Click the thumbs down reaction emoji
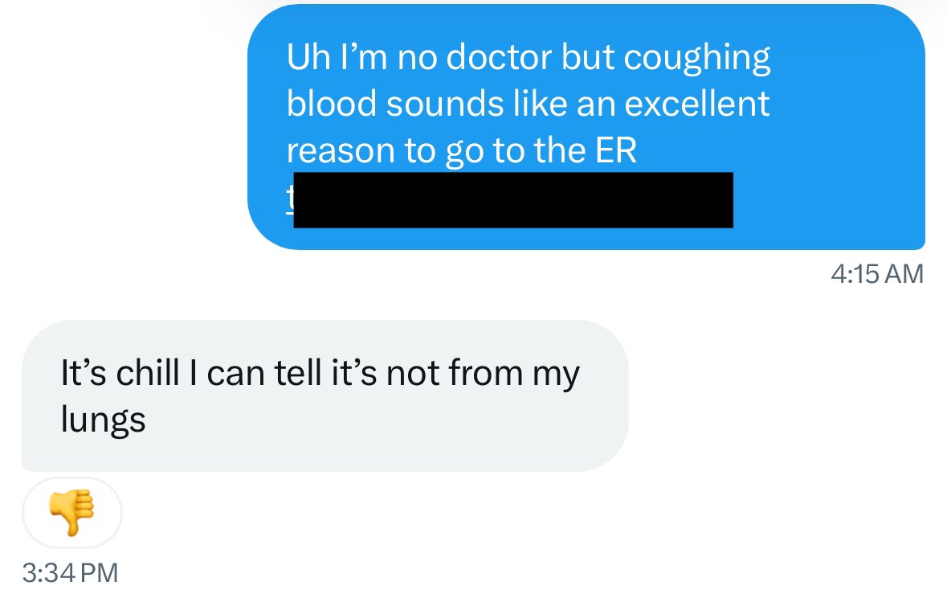The image size is (947, 598). [x=71, y=512]
